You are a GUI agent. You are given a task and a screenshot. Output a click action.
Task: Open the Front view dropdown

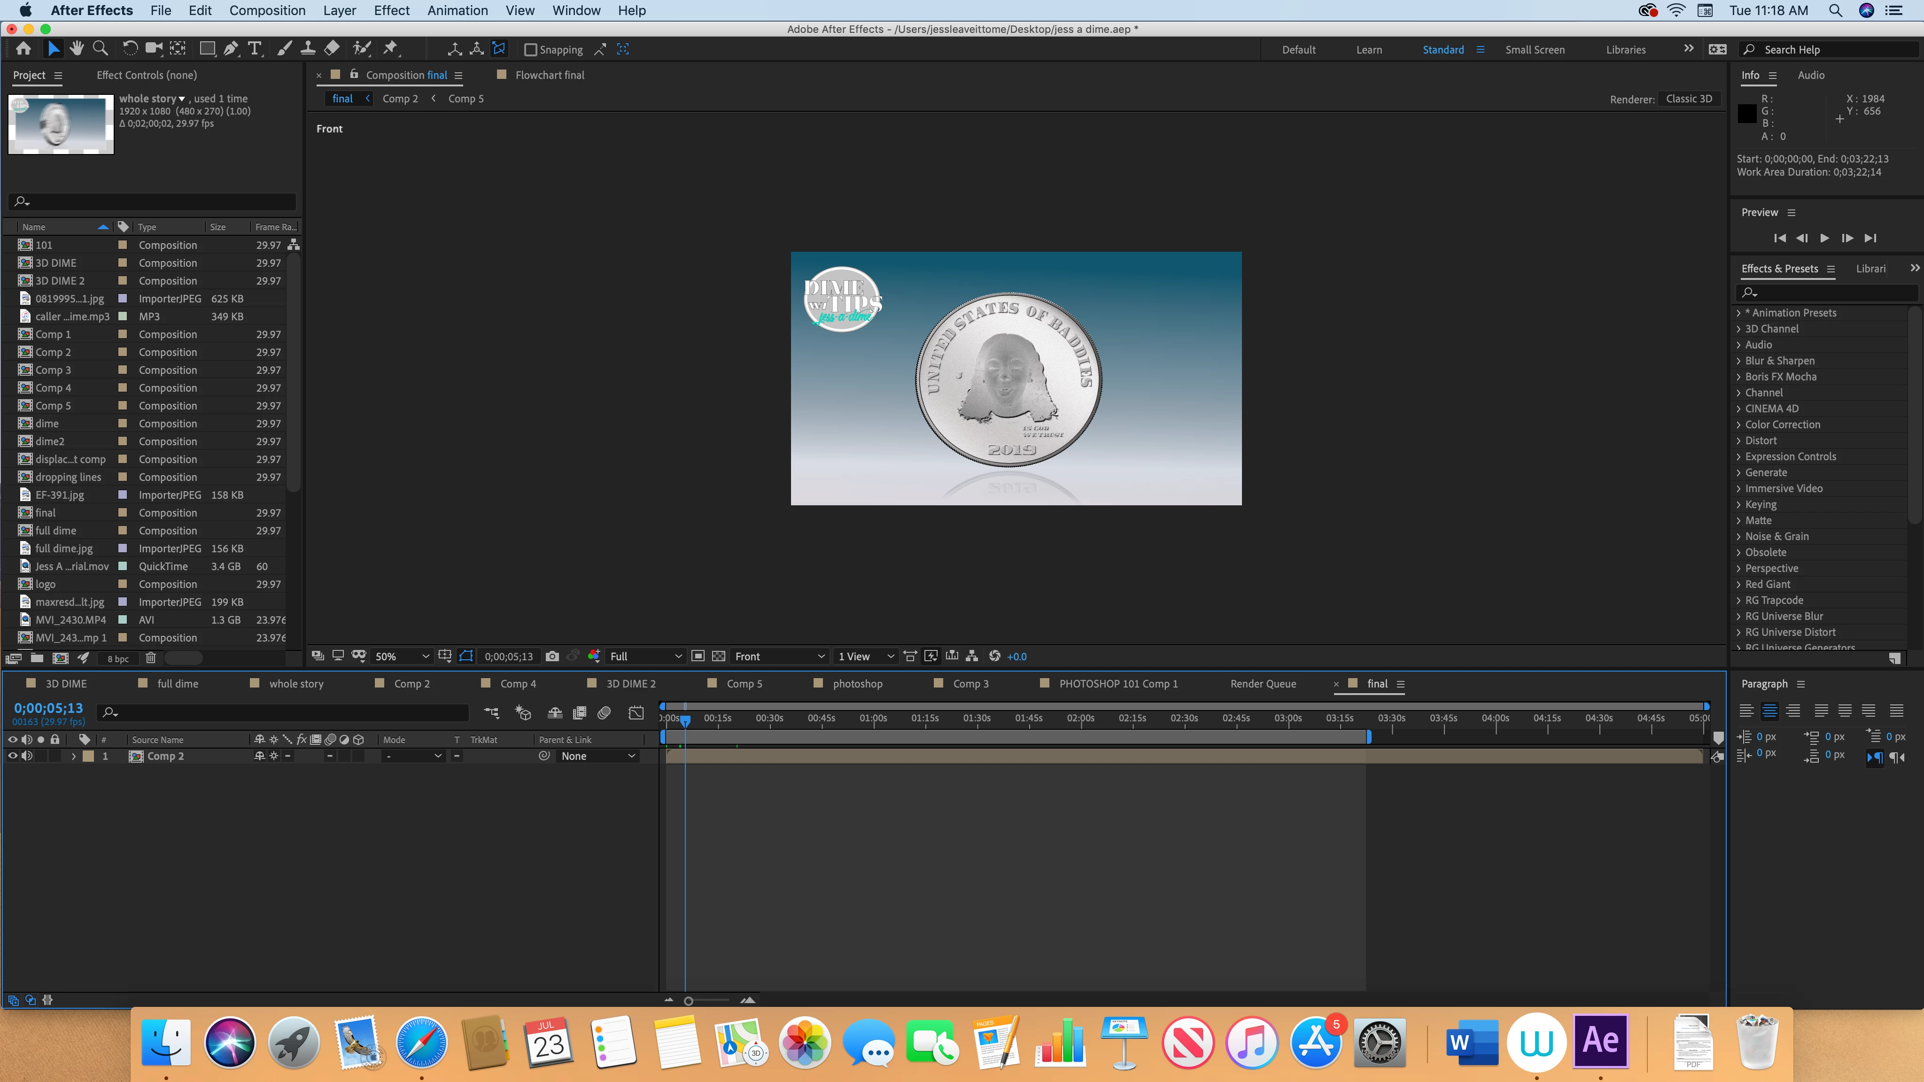tap(778, 657)
